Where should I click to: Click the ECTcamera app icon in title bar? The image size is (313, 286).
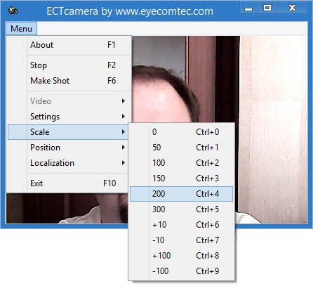(13, 11)
